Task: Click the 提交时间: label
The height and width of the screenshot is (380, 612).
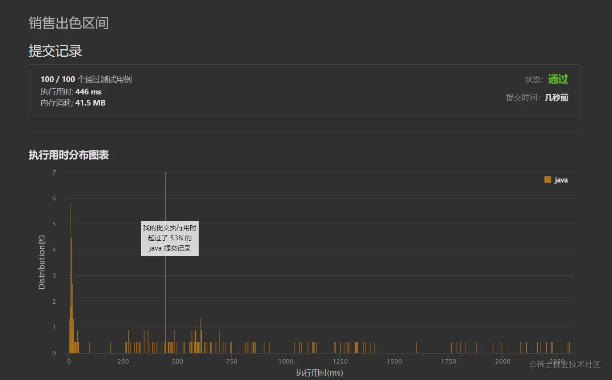Action: tap(524, 98)
